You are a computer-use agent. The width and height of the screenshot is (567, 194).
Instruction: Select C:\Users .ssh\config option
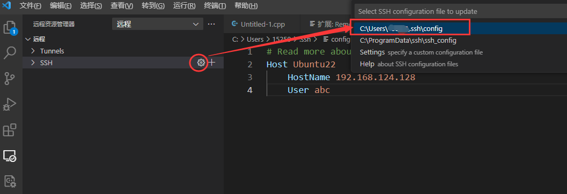click(460, 28)
